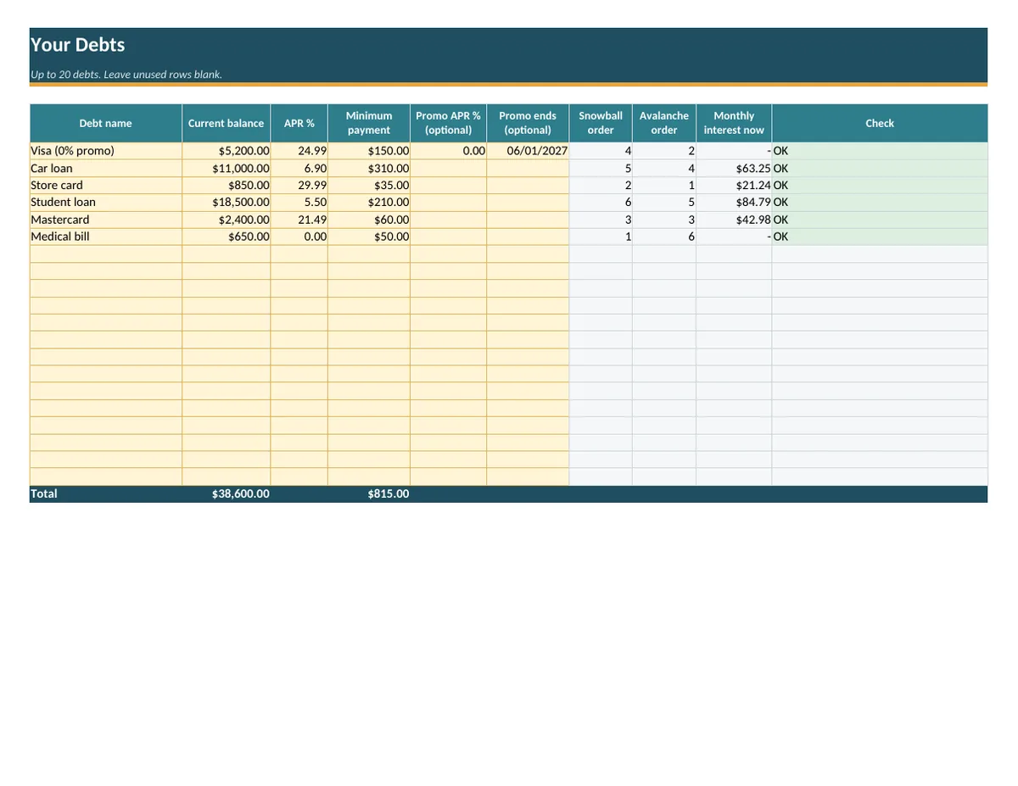Select the $60.00 minimum payment cell
This screenshot has height=786, width=1018.
click(369, 220)
